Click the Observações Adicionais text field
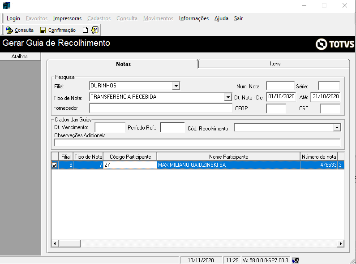The height and width of the screenshot is (264, 356). [x=197, y=143]
